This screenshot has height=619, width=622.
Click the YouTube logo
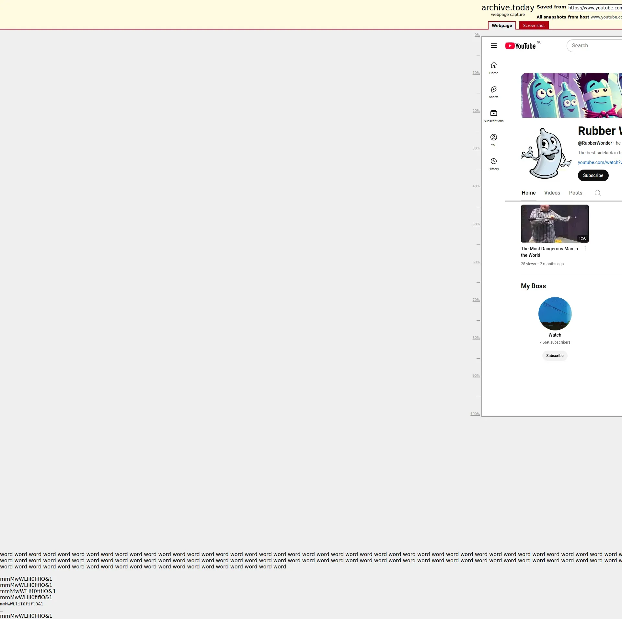pyautogui.click(x=520, y=46)
